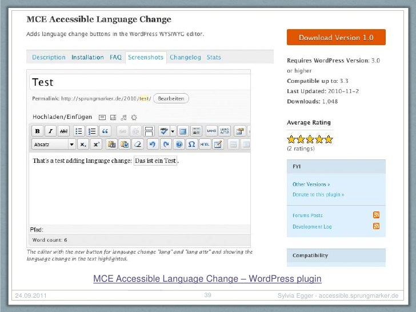This screenshot has height=312, width=416.
Task: Open the Forums Posts link
Action: (307, 215)
